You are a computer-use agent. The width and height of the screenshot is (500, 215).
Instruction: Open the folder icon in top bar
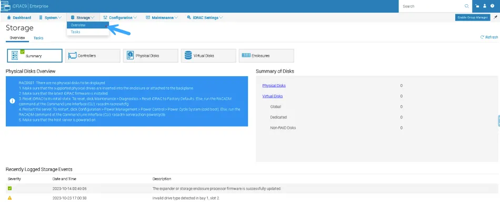[477, 6]
